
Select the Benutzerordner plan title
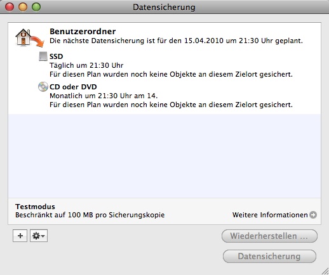click(83, 32)
